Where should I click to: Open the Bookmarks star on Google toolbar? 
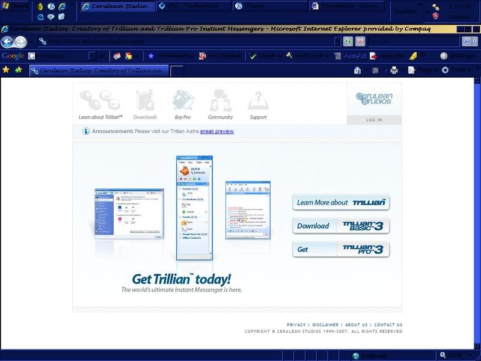click(x=151, y=56)
